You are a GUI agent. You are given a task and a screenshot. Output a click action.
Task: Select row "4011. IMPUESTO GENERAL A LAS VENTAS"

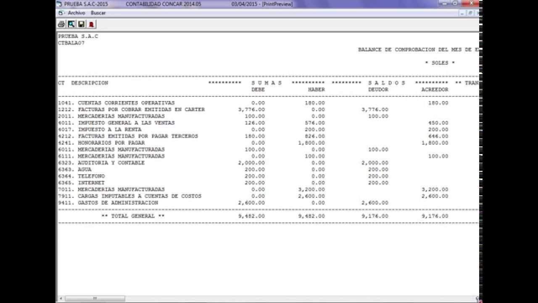click(x=253, y=123)
